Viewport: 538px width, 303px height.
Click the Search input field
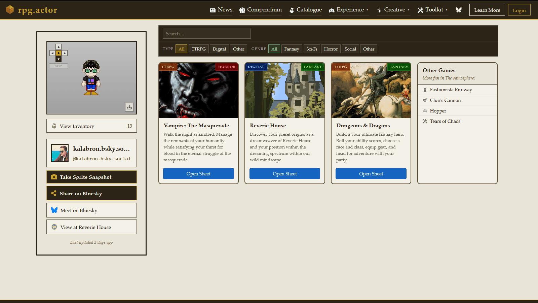[x=207, y=34]
